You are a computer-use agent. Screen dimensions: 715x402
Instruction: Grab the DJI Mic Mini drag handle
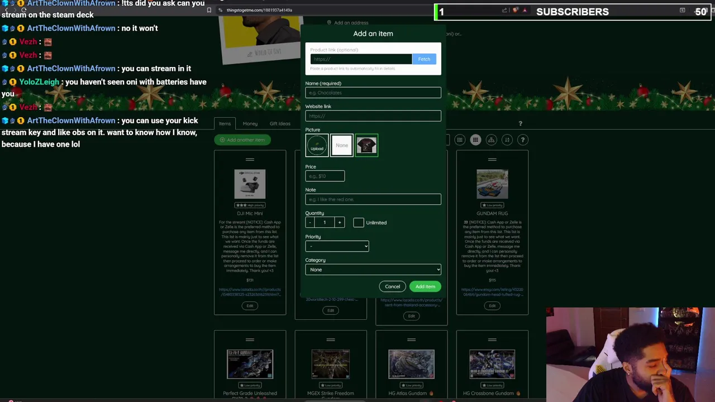(250, 160)
